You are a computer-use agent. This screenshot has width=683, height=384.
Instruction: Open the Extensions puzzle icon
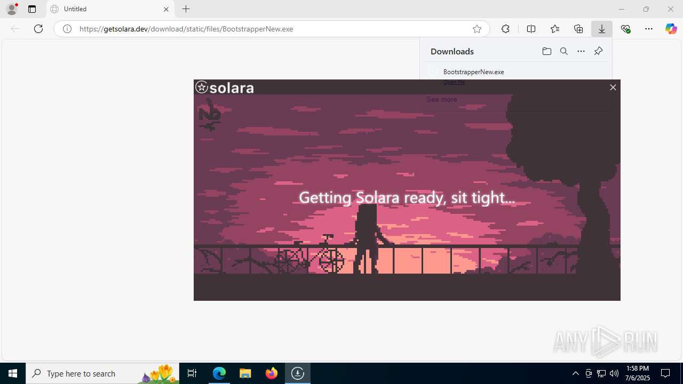[x=505, y=29]
